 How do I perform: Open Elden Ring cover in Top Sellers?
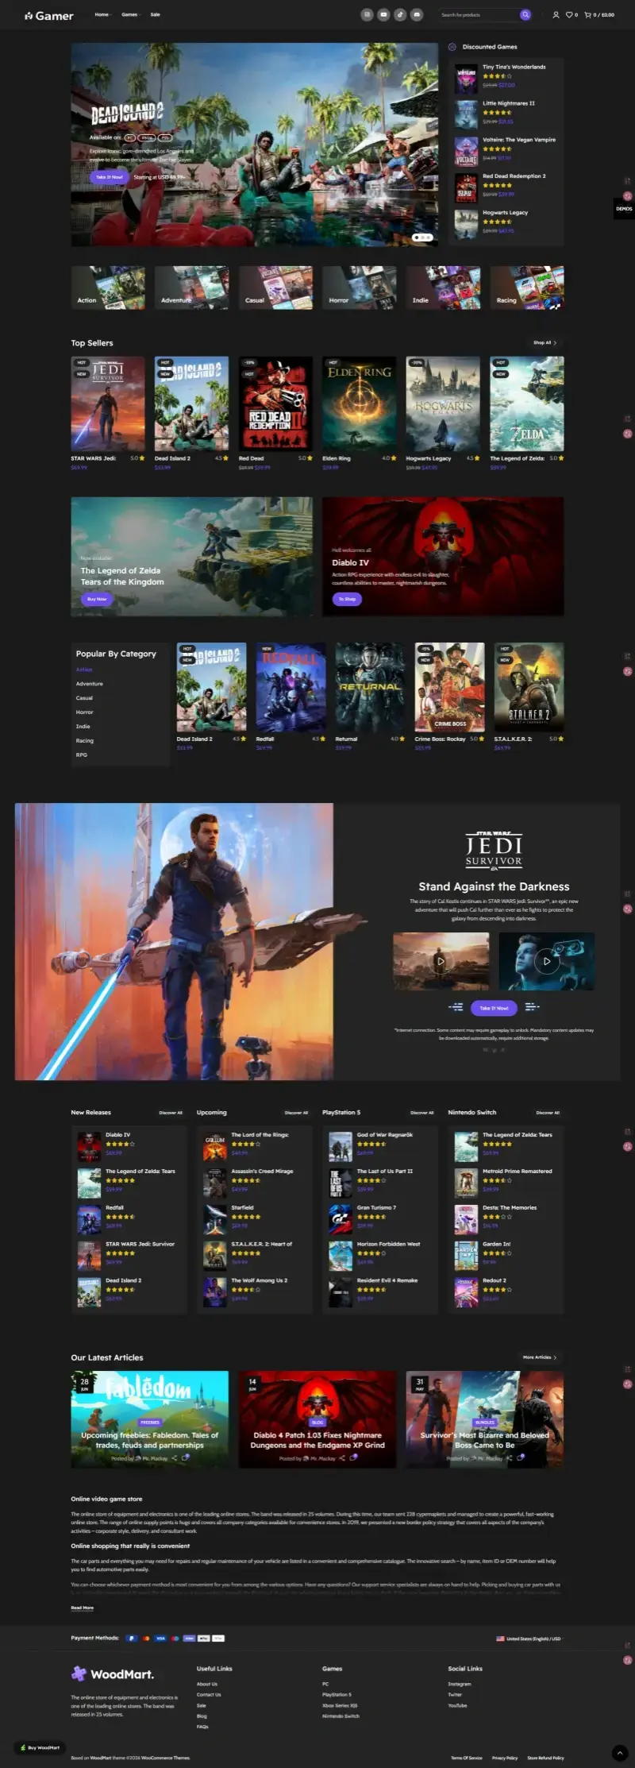tap(359, 404)
